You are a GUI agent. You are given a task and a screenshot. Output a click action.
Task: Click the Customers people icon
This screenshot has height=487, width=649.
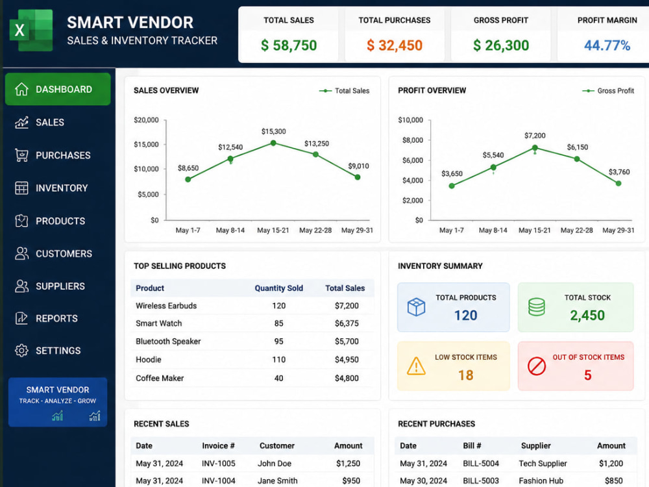[21, 253]
